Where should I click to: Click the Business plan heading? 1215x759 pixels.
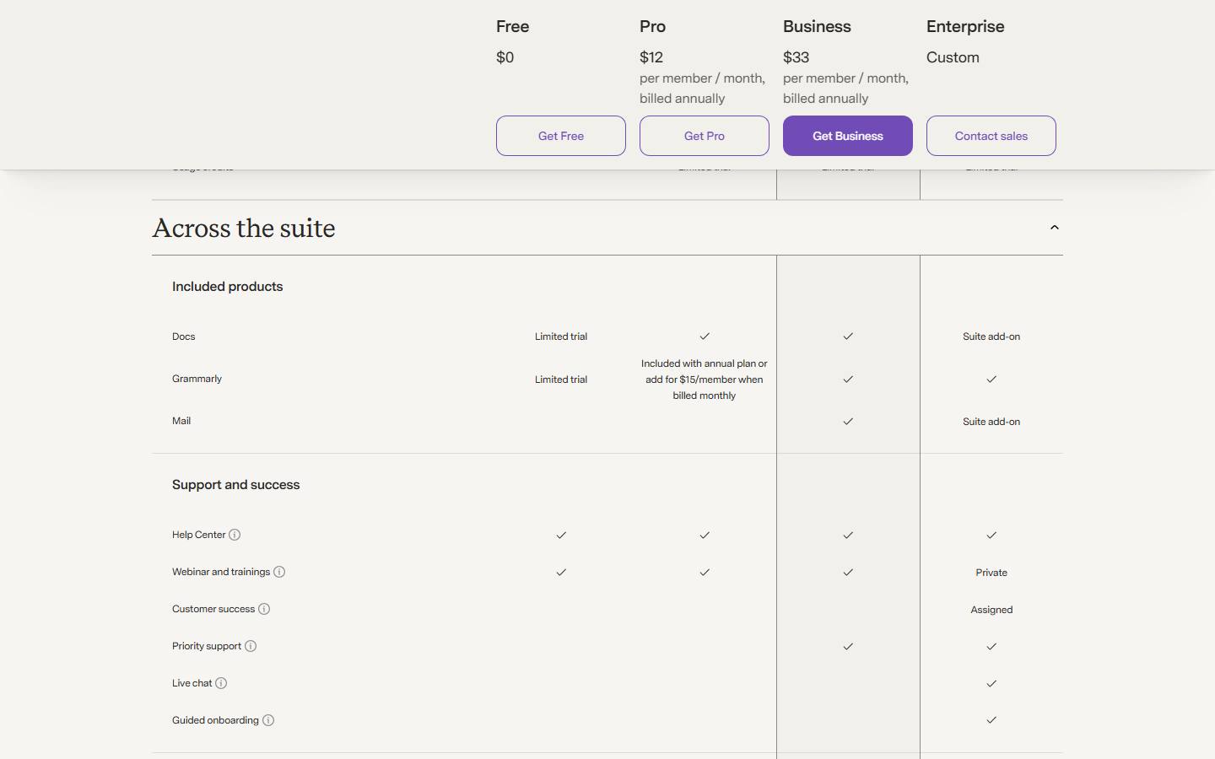pyautogui.click(x=817, y=26)
